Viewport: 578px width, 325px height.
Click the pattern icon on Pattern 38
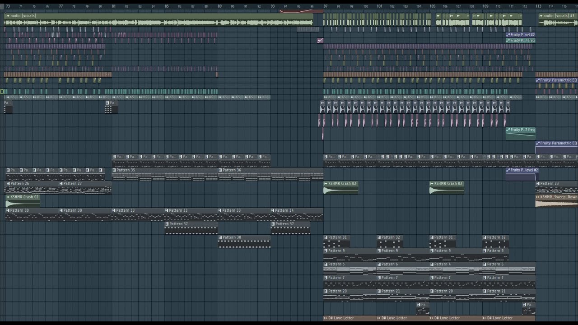220,237
